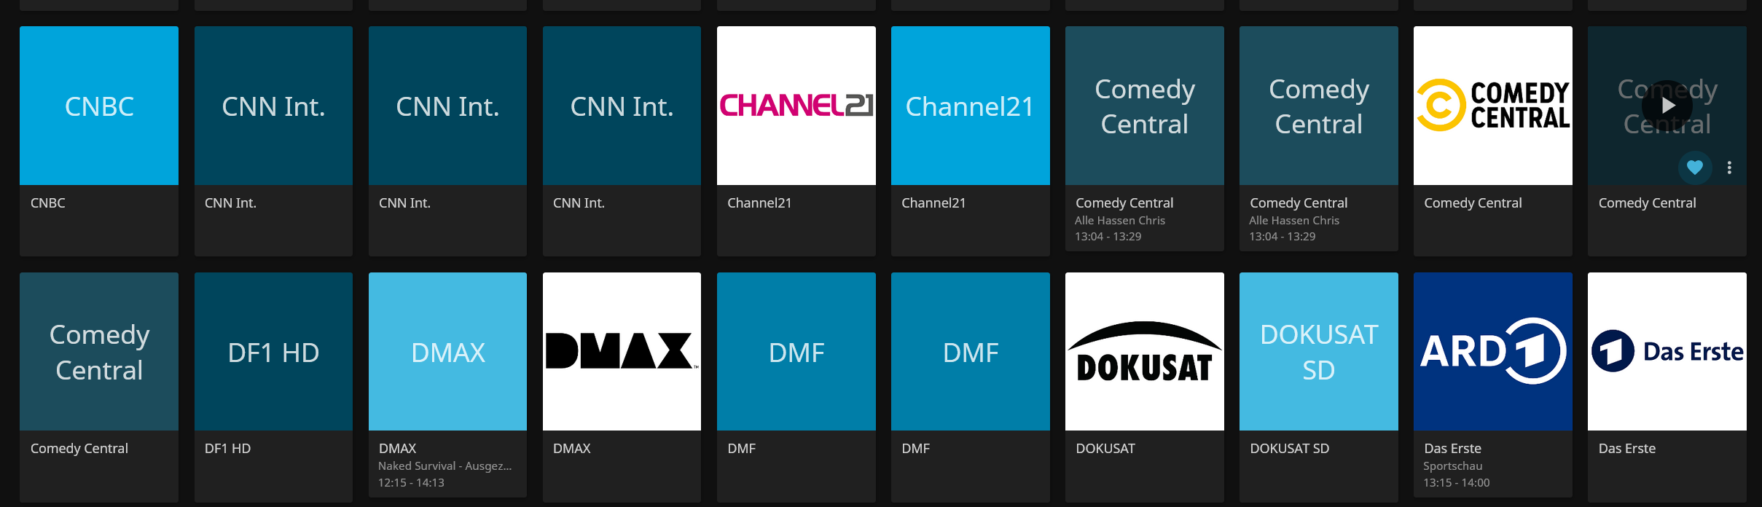1762x507 pixels.
Task: Click the 'Naked Survival - Ausgez...' program text
Action: [x=445, y=465]
